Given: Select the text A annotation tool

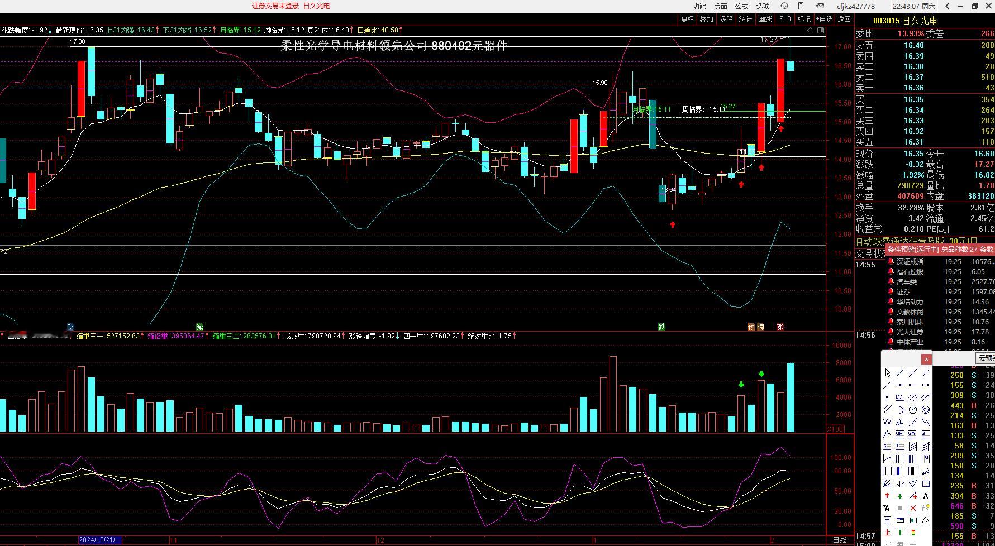Looking at the screenshot, I should pyautogui.click(x=926, y=496).
